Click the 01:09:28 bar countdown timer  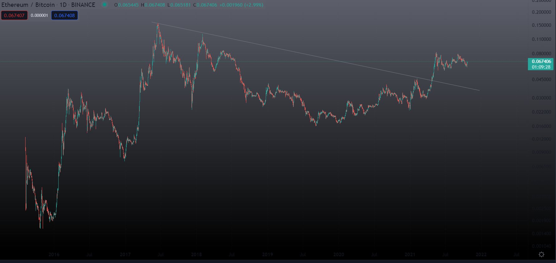[541, 67]
